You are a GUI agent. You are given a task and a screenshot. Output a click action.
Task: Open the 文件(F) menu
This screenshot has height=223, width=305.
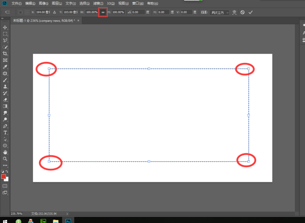(x=17, y=3)
